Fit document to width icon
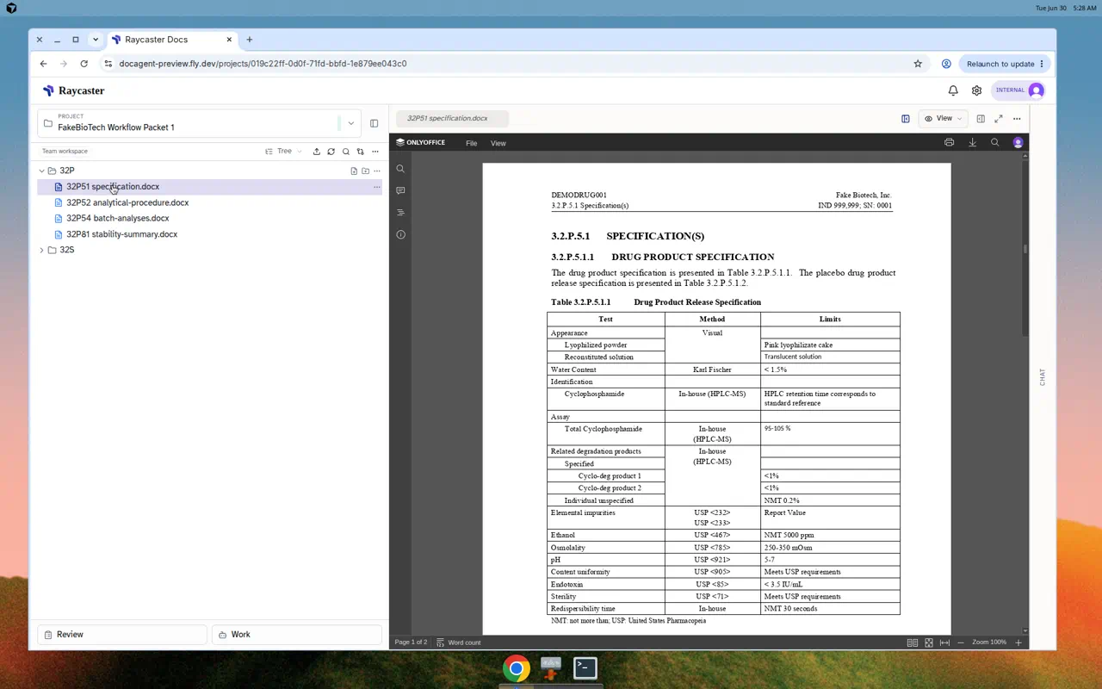 [944, 642]
